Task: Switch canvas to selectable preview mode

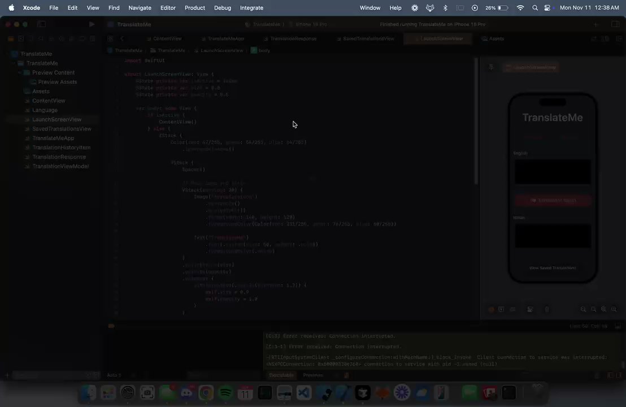Action: [502, 310]
